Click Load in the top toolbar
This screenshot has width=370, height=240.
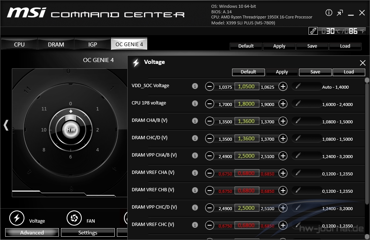[x=345, y=46]
